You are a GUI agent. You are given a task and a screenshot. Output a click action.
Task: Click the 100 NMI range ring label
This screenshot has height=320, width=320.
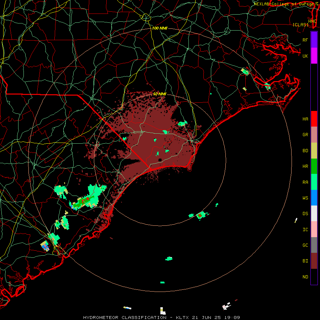pyautogui.click(x=160, y=28)
